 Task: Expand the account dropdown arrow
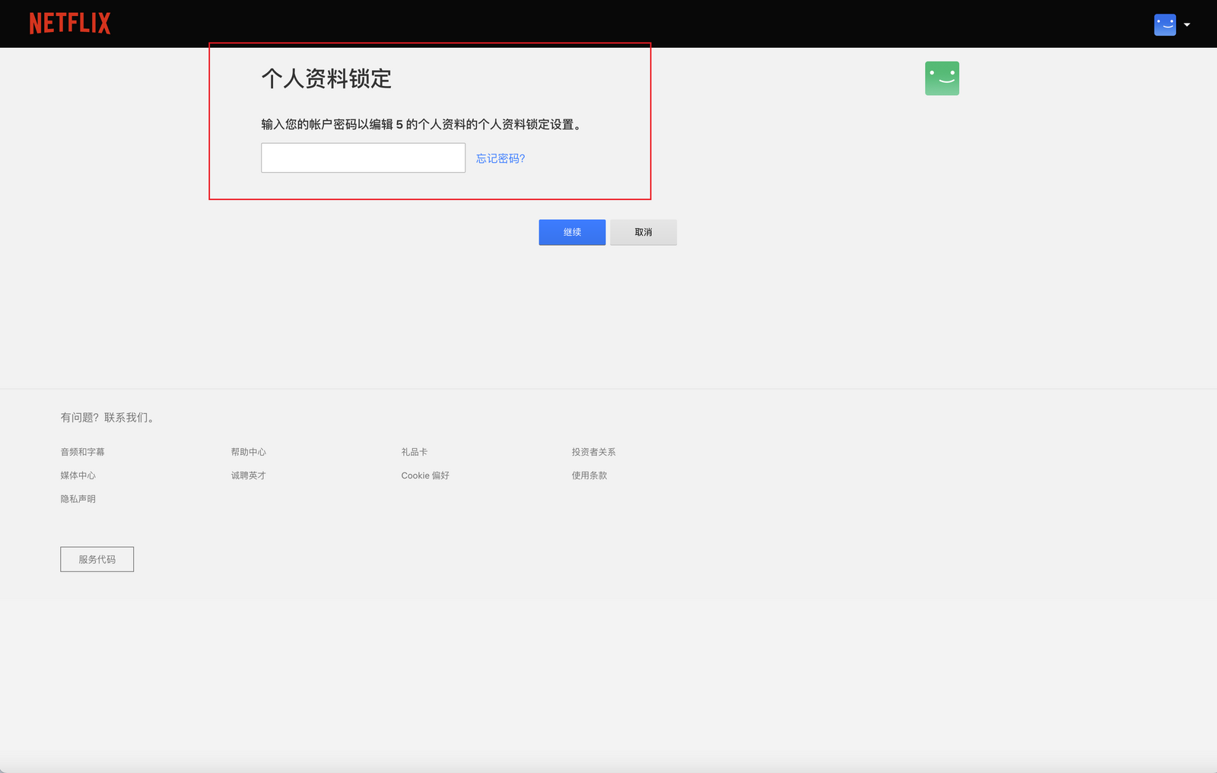(x=1187, y=25)
